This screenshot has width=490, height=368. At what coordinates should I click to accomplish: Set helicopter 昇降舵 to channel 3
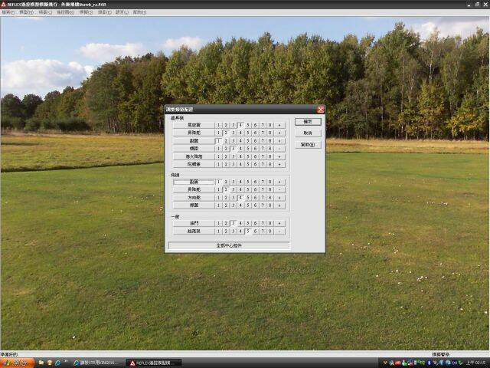click(x=233, y=133)
